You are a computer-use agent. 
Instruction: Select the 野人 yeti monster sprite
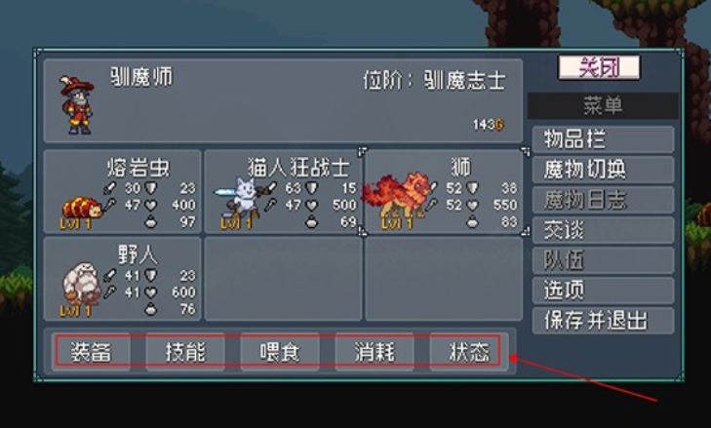(x=82, y=284)
